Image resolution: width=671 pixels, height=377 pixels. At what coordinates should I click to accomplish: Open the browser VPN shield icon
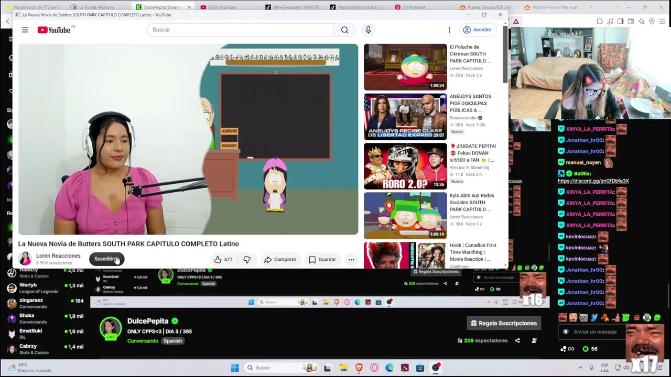[x=652, y=21]
